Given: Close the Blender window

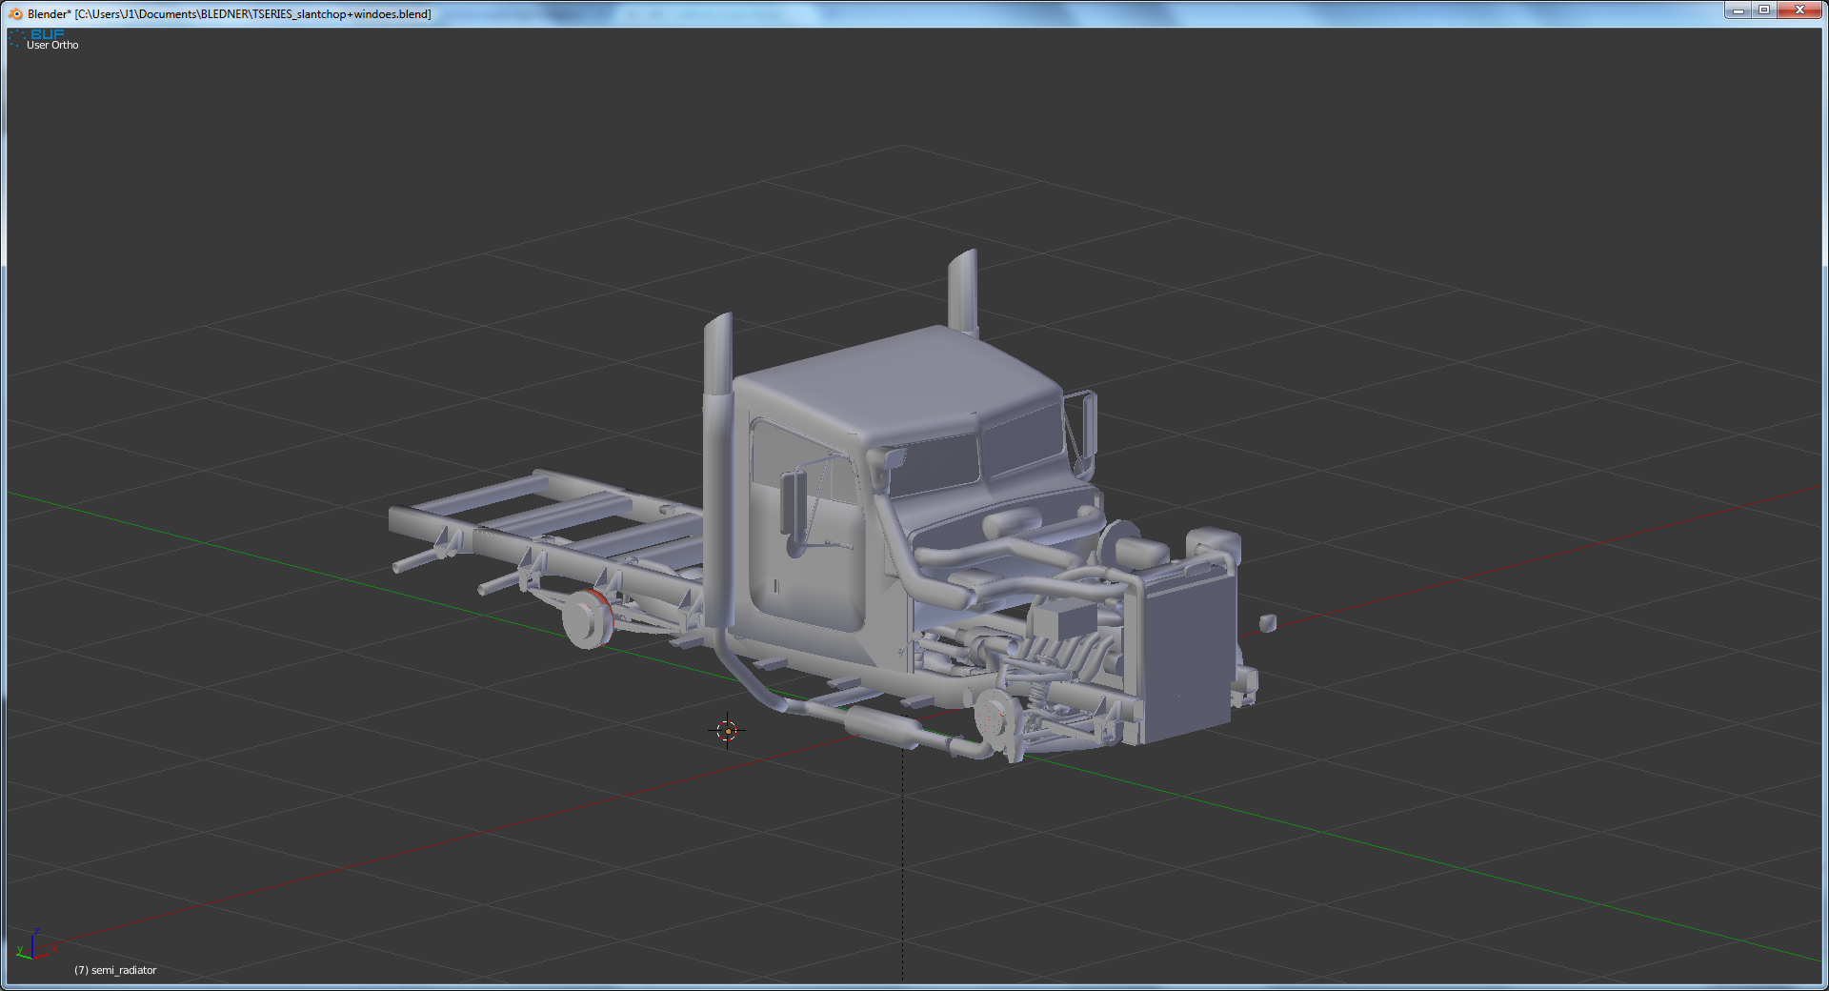Looking at the screenshot, I should coord(1799,10).
